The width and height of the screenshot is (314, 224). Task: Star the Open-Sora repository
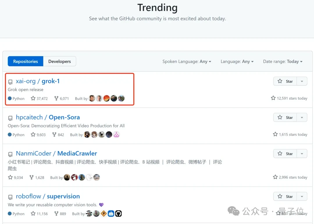285,118
